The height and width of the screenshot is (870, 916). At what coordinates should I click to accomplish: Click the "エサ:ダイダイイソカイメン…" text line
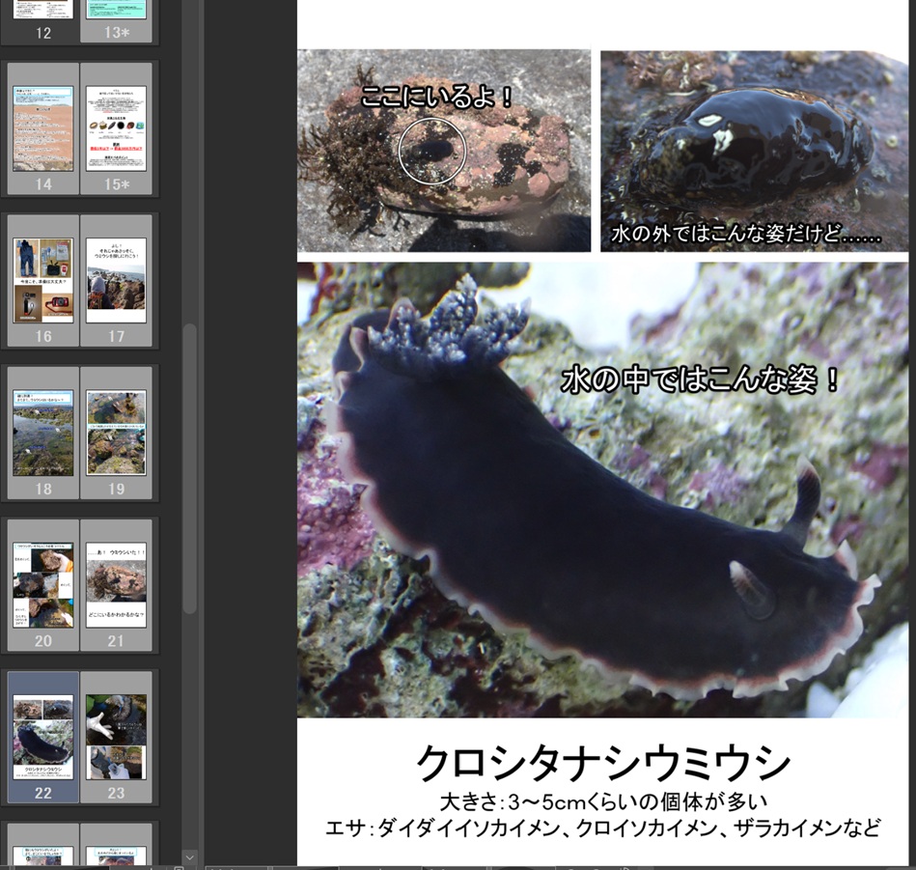(x=602, y=828)
